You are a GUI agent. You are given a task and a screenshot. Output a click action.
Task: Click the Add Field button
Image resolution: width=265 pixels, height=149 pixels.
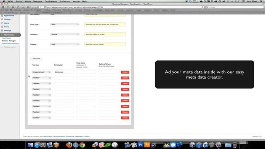[36, 59]
